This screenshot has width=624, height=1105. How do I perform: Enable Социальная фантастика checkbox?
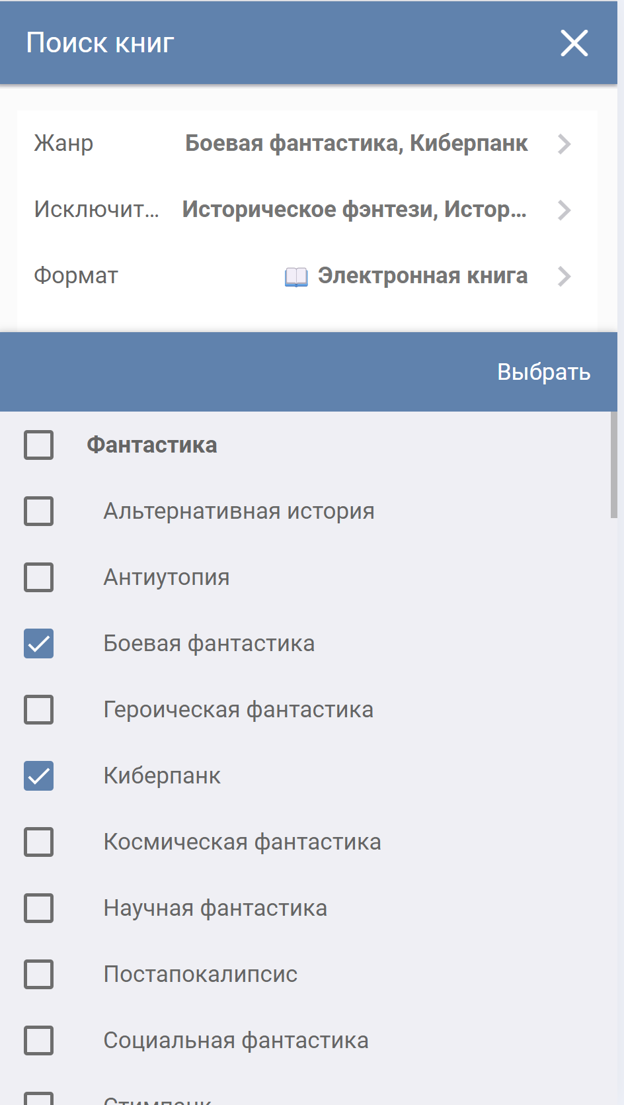[39, 1040]
